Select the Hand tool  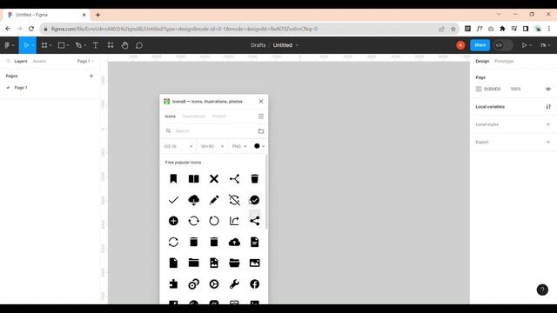(x=124, y=45)
